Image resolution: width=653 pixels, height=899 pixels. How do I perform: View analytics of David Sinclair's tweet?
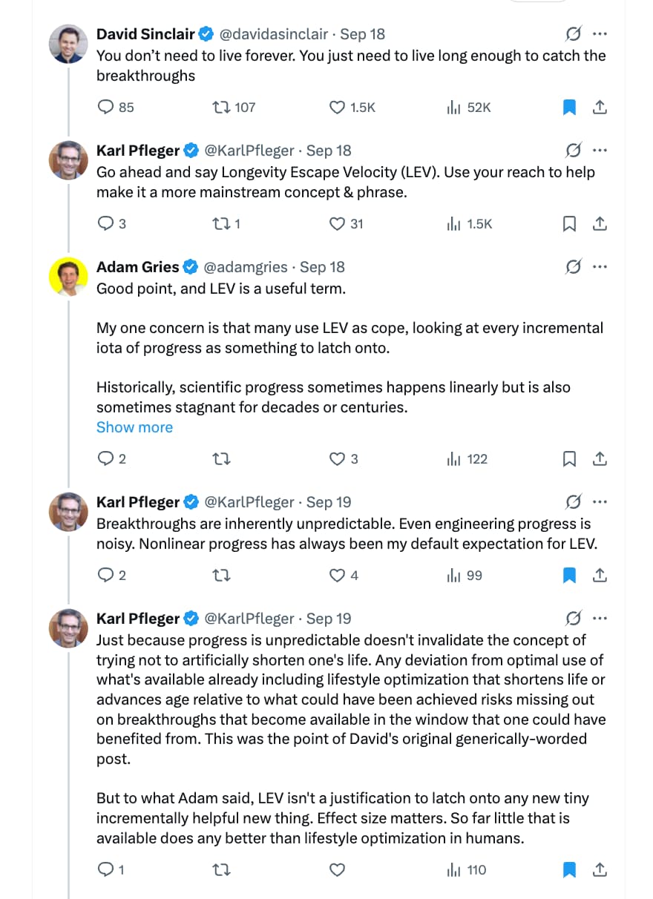pos(454,108)
